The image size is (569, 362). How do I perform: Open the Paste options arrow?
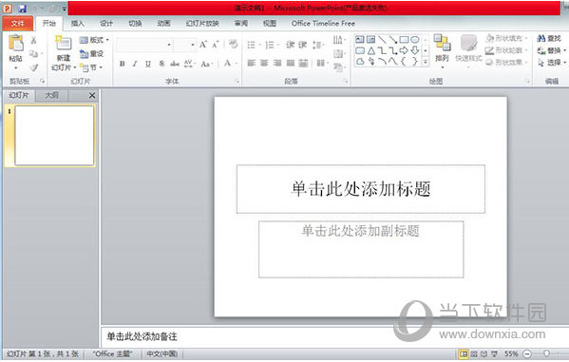[x=15, y=67]
